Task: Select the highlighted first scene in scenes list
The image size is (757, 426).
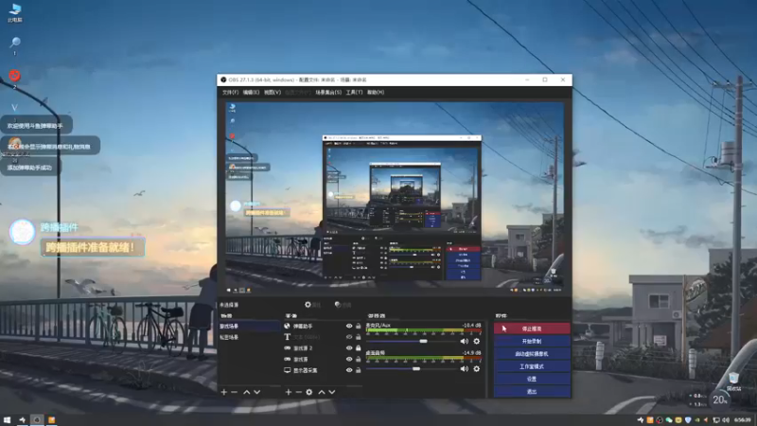Action: [x=249, y=327]
